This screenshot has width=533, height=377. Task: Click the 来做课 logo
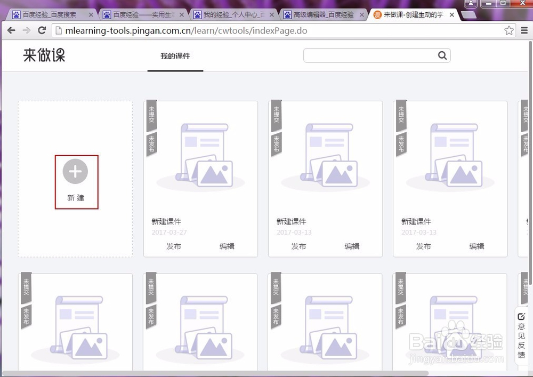pyautogui.click(x=44, y=55)
